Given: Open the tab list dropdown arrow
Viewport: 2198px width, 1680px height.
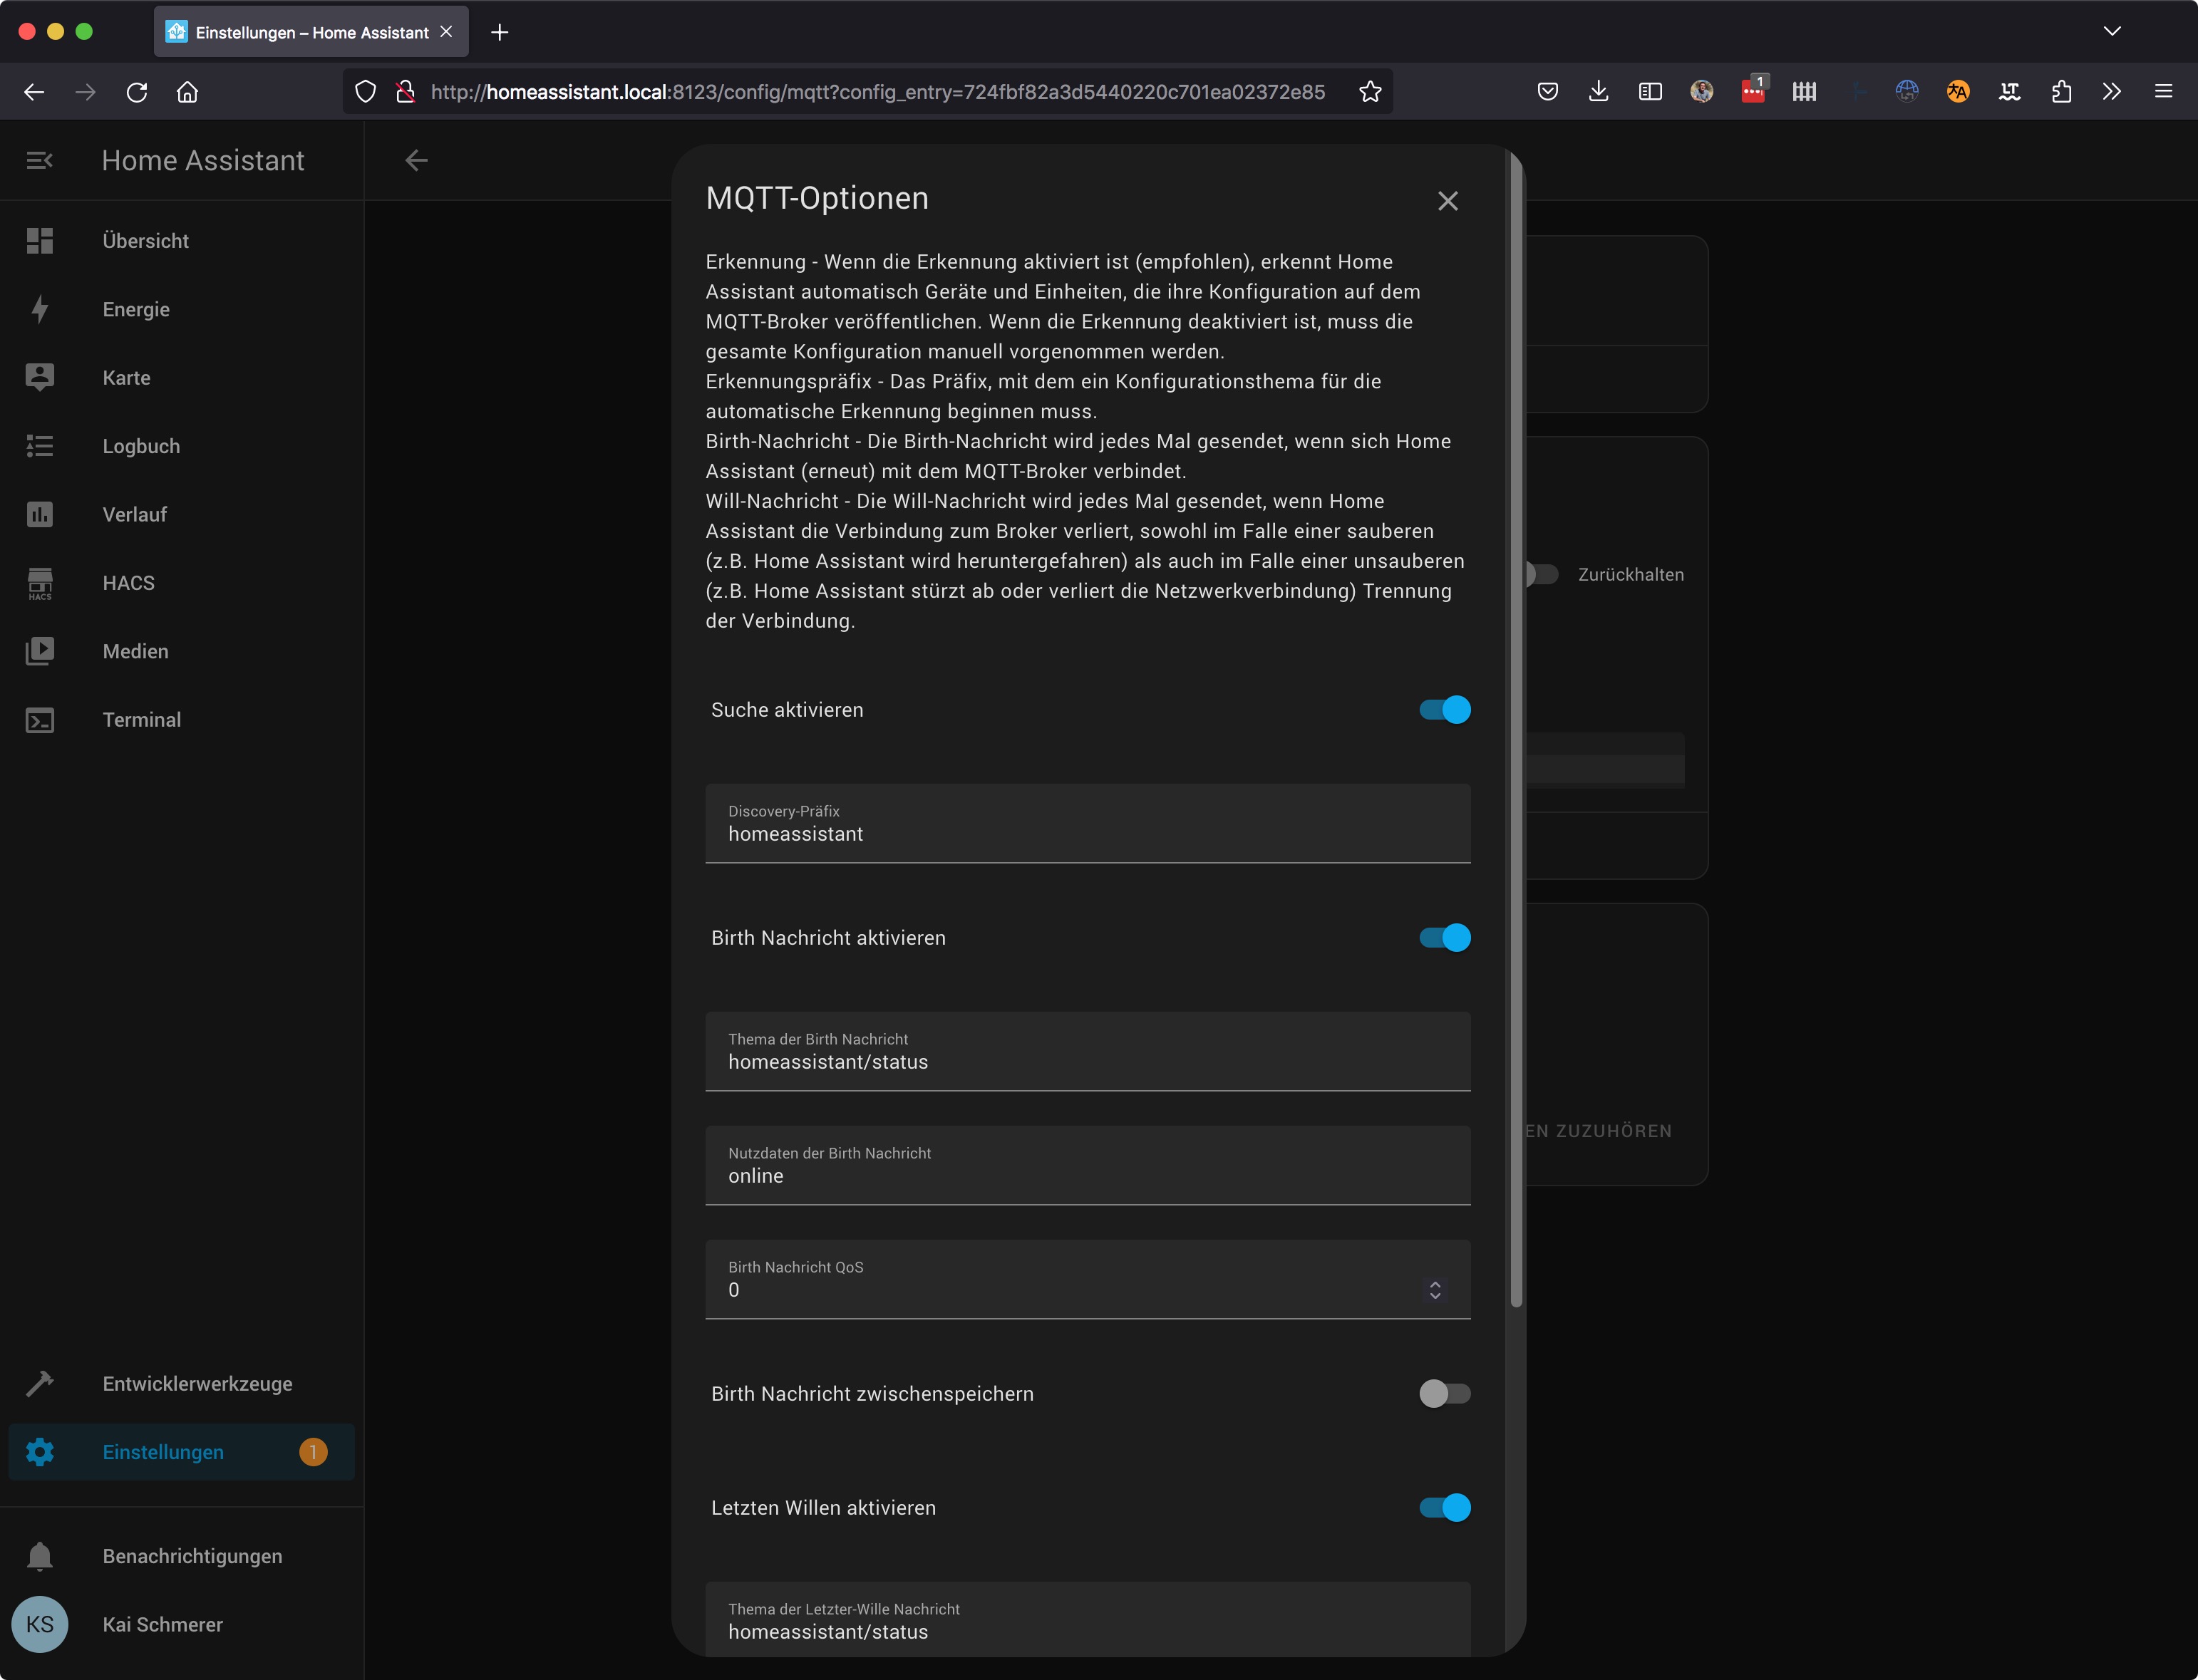Looking at the screenshot, I should (x=2112, y=31).
